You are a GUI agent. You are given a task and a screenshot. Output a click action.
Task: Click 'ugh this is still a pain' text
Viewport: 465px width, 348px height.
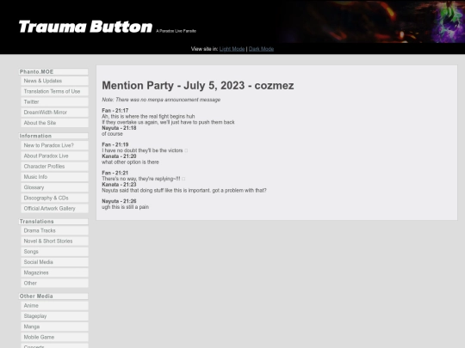125,207
